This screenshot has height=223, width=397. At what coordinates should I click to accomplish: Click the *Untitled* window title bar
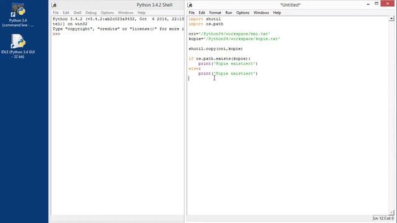point(290,5)
